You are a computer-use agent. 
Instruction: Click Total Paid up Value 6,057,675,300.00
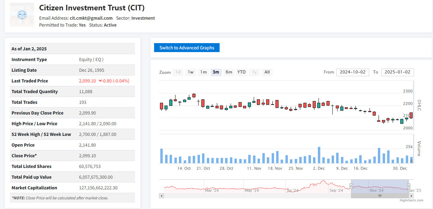96,177
